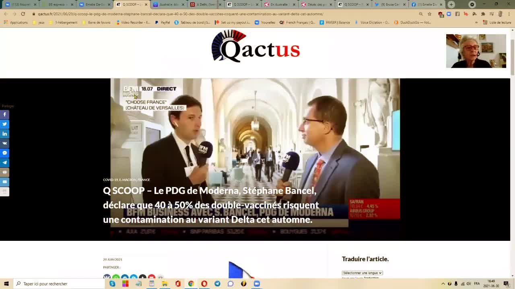This screenshot has height=289, width=515.
Task: Open the Voice Dictation bookmark
Action: pyautogui.click(x=372, y=22)
